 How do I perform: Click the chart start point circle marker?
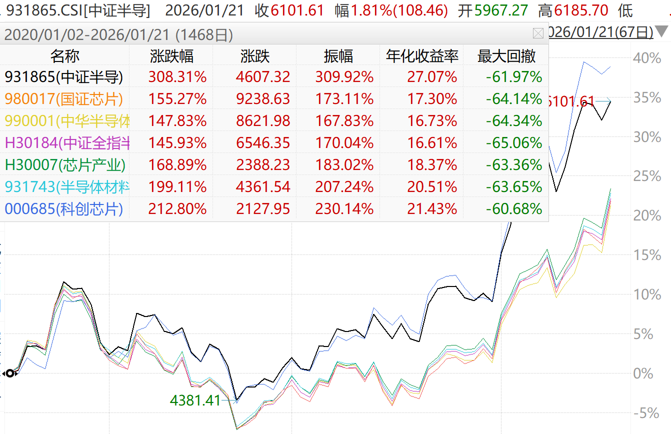(x=10, y=373)
